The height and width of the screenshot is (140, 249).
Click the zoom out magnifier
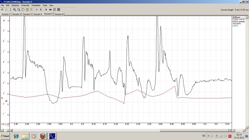pos(19,9)
